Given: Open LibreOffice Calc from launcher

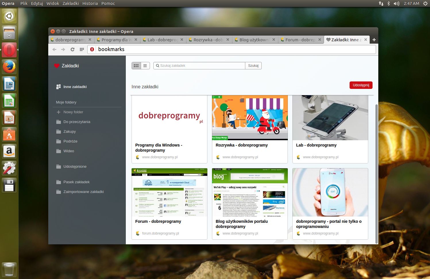Looking at the screenshot, I should pos(9,101).
